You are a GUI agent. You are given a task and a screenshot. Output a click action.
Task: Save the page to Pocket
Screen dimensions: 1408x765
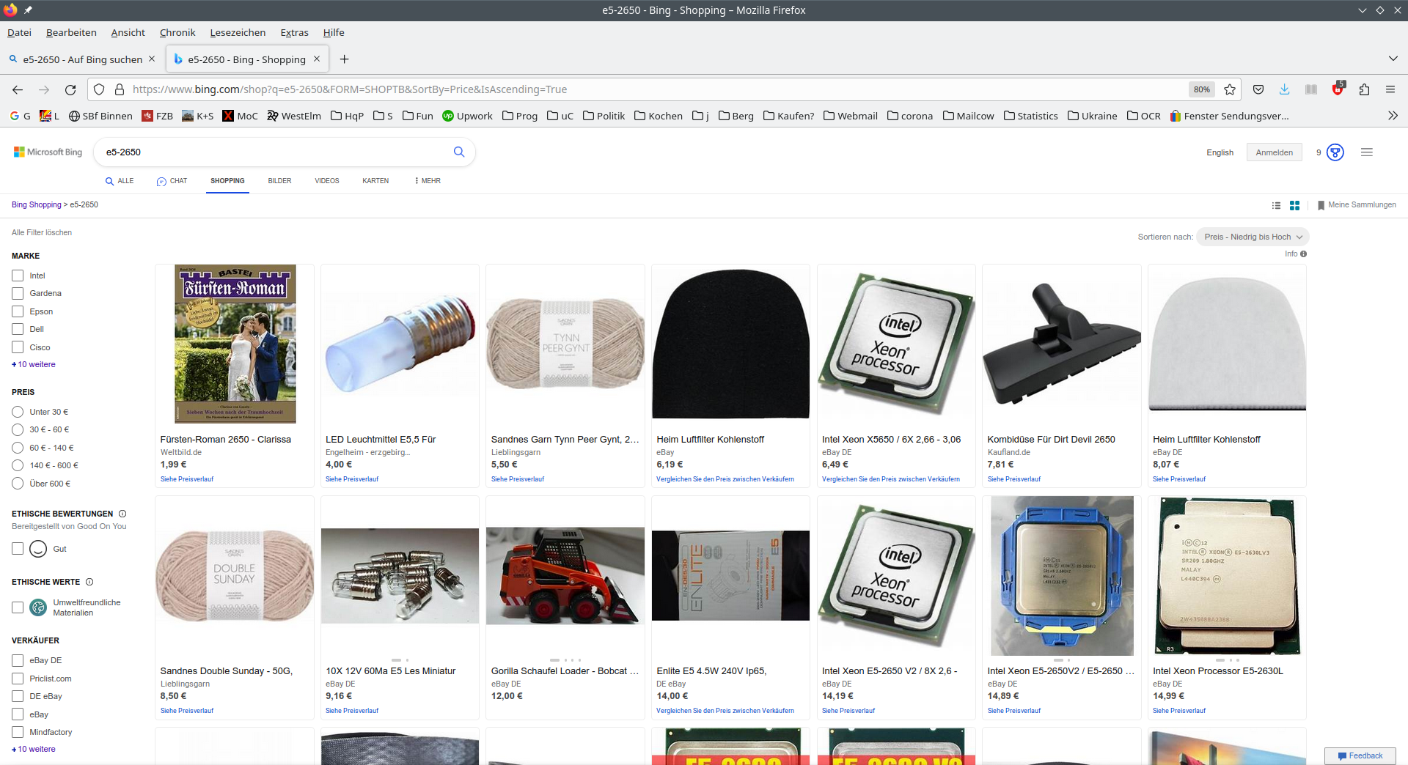point(1258,89)
